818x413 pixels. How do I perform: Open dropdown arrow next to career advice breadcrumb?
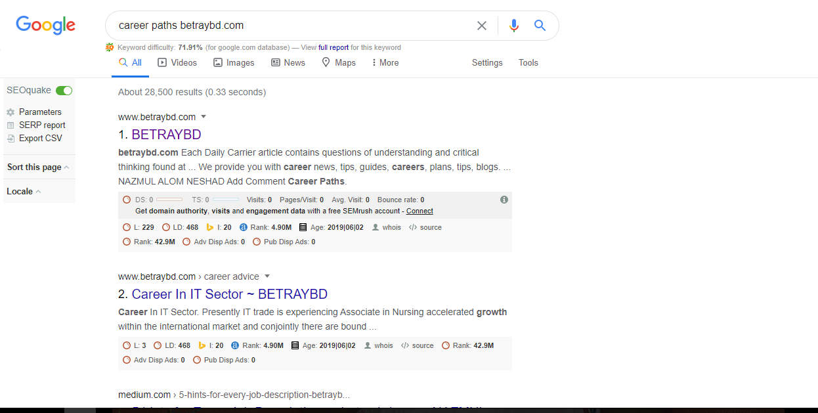267,276
